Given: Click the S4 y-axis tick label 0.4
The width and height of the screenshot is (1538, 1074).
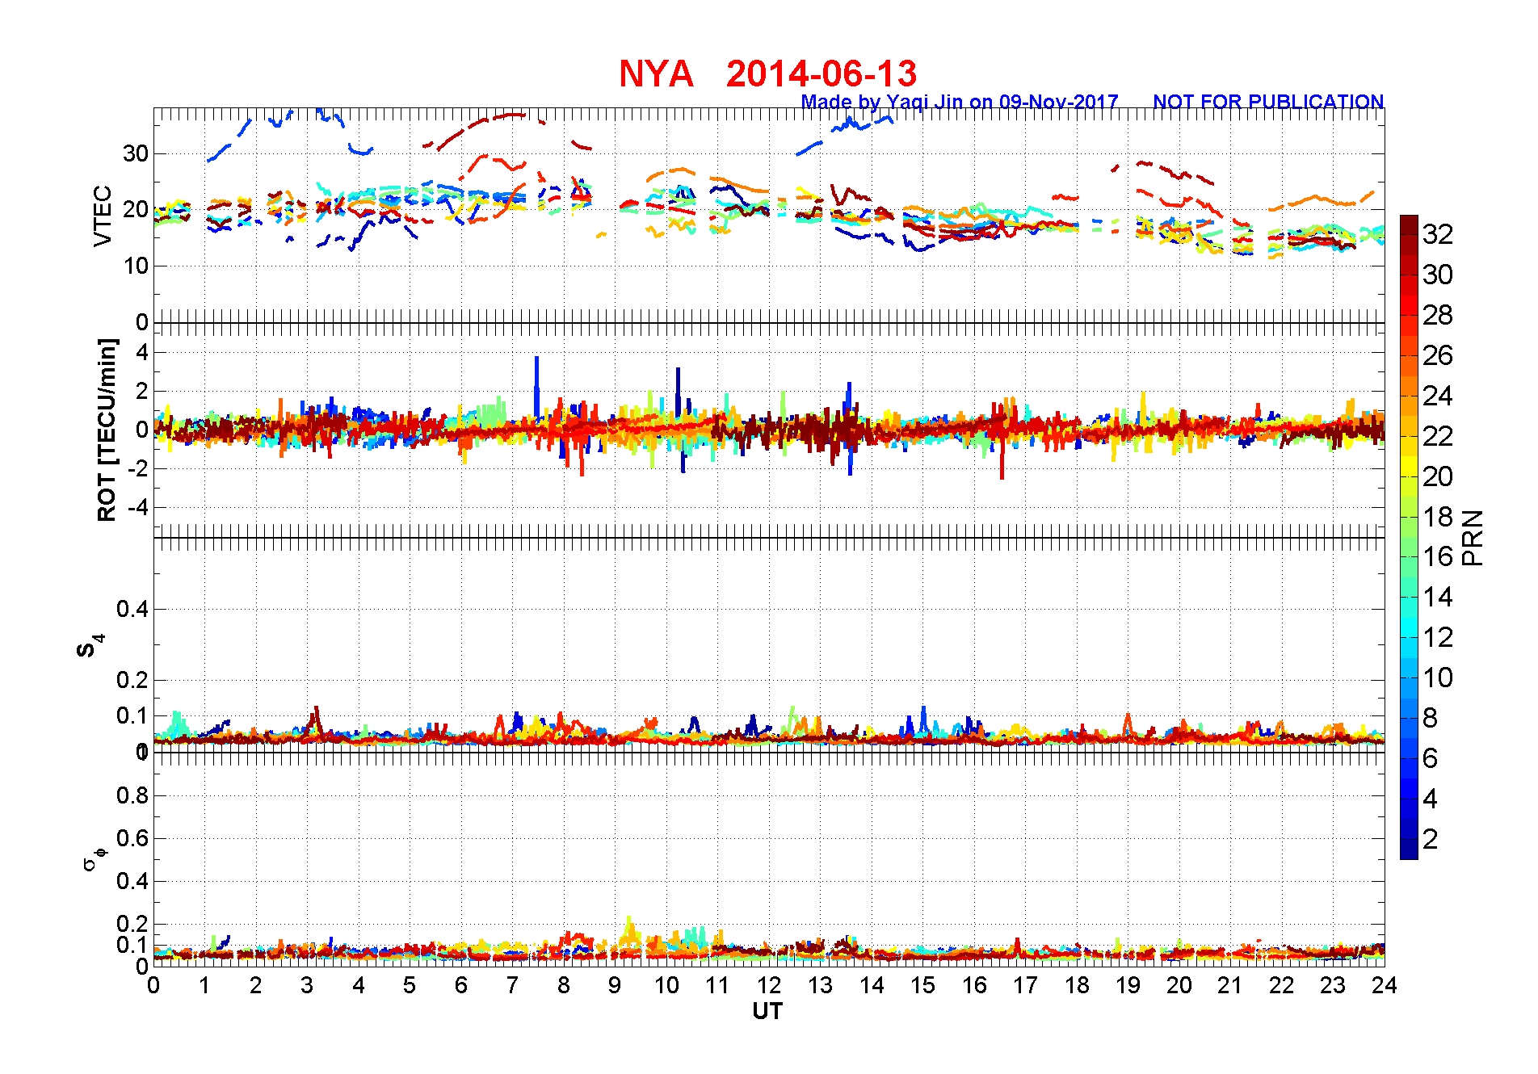Looking at the screenshot, I should 132,609.
